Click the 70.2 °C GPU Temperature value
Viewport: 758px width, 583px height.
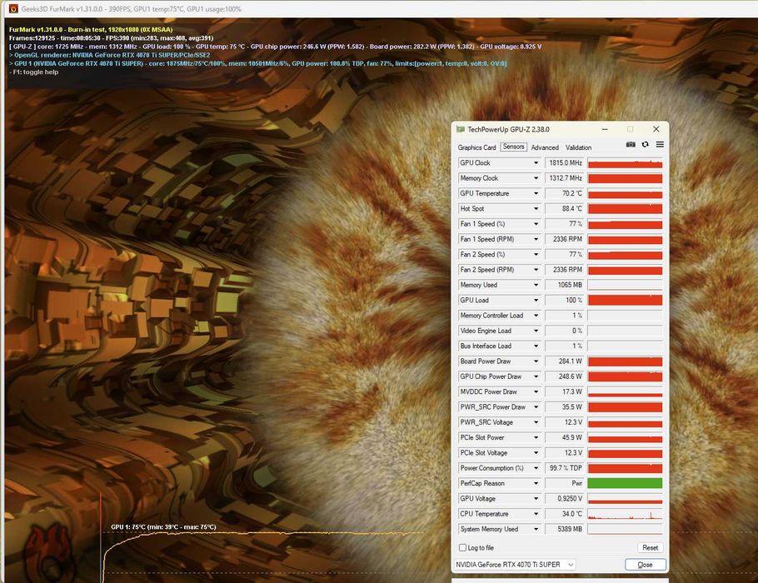point(564,193)
